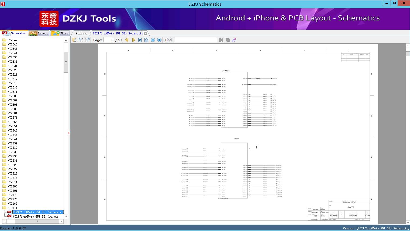Screen dimensions: 410x231
Task: Select folder XT2175
Action: coord(12,195)
